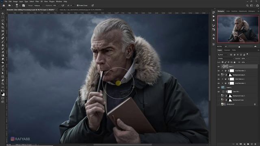Hide the Layer 1 layer

point(219,88)
